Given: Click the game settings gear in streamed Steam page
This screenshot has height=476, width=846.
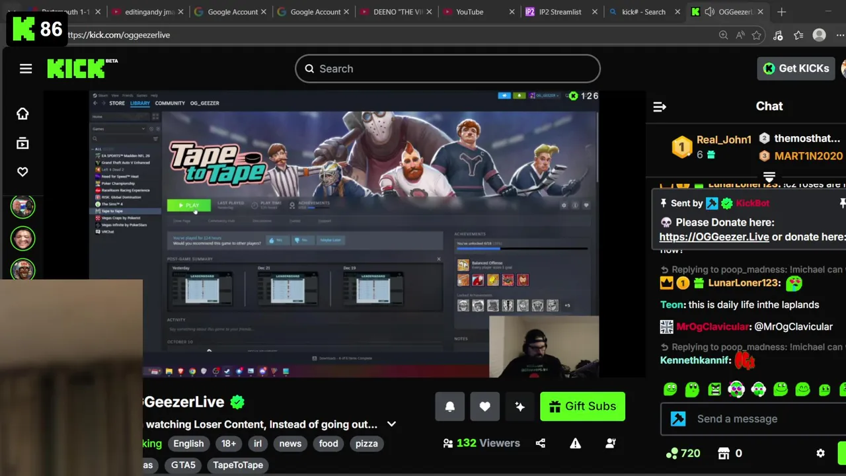Looking at the screenshot, I should coord(564,205).
